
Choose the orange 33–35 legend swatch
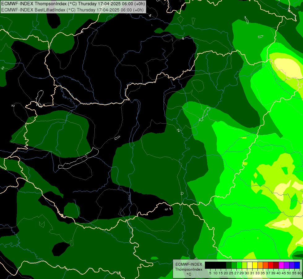point(260,265)
